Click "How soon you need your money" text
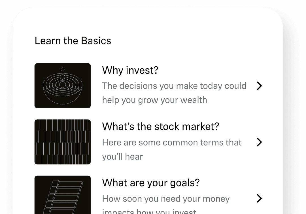 click(x=166, y=198)
